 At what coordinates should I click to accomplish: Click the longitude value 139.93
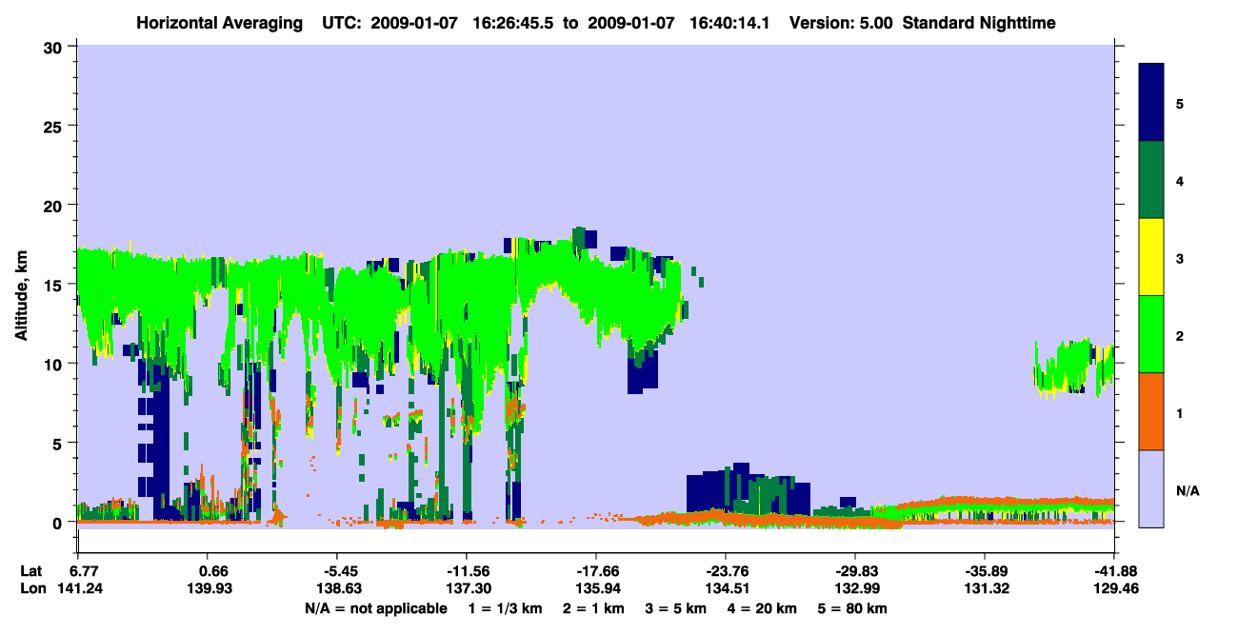pos(209,589)
